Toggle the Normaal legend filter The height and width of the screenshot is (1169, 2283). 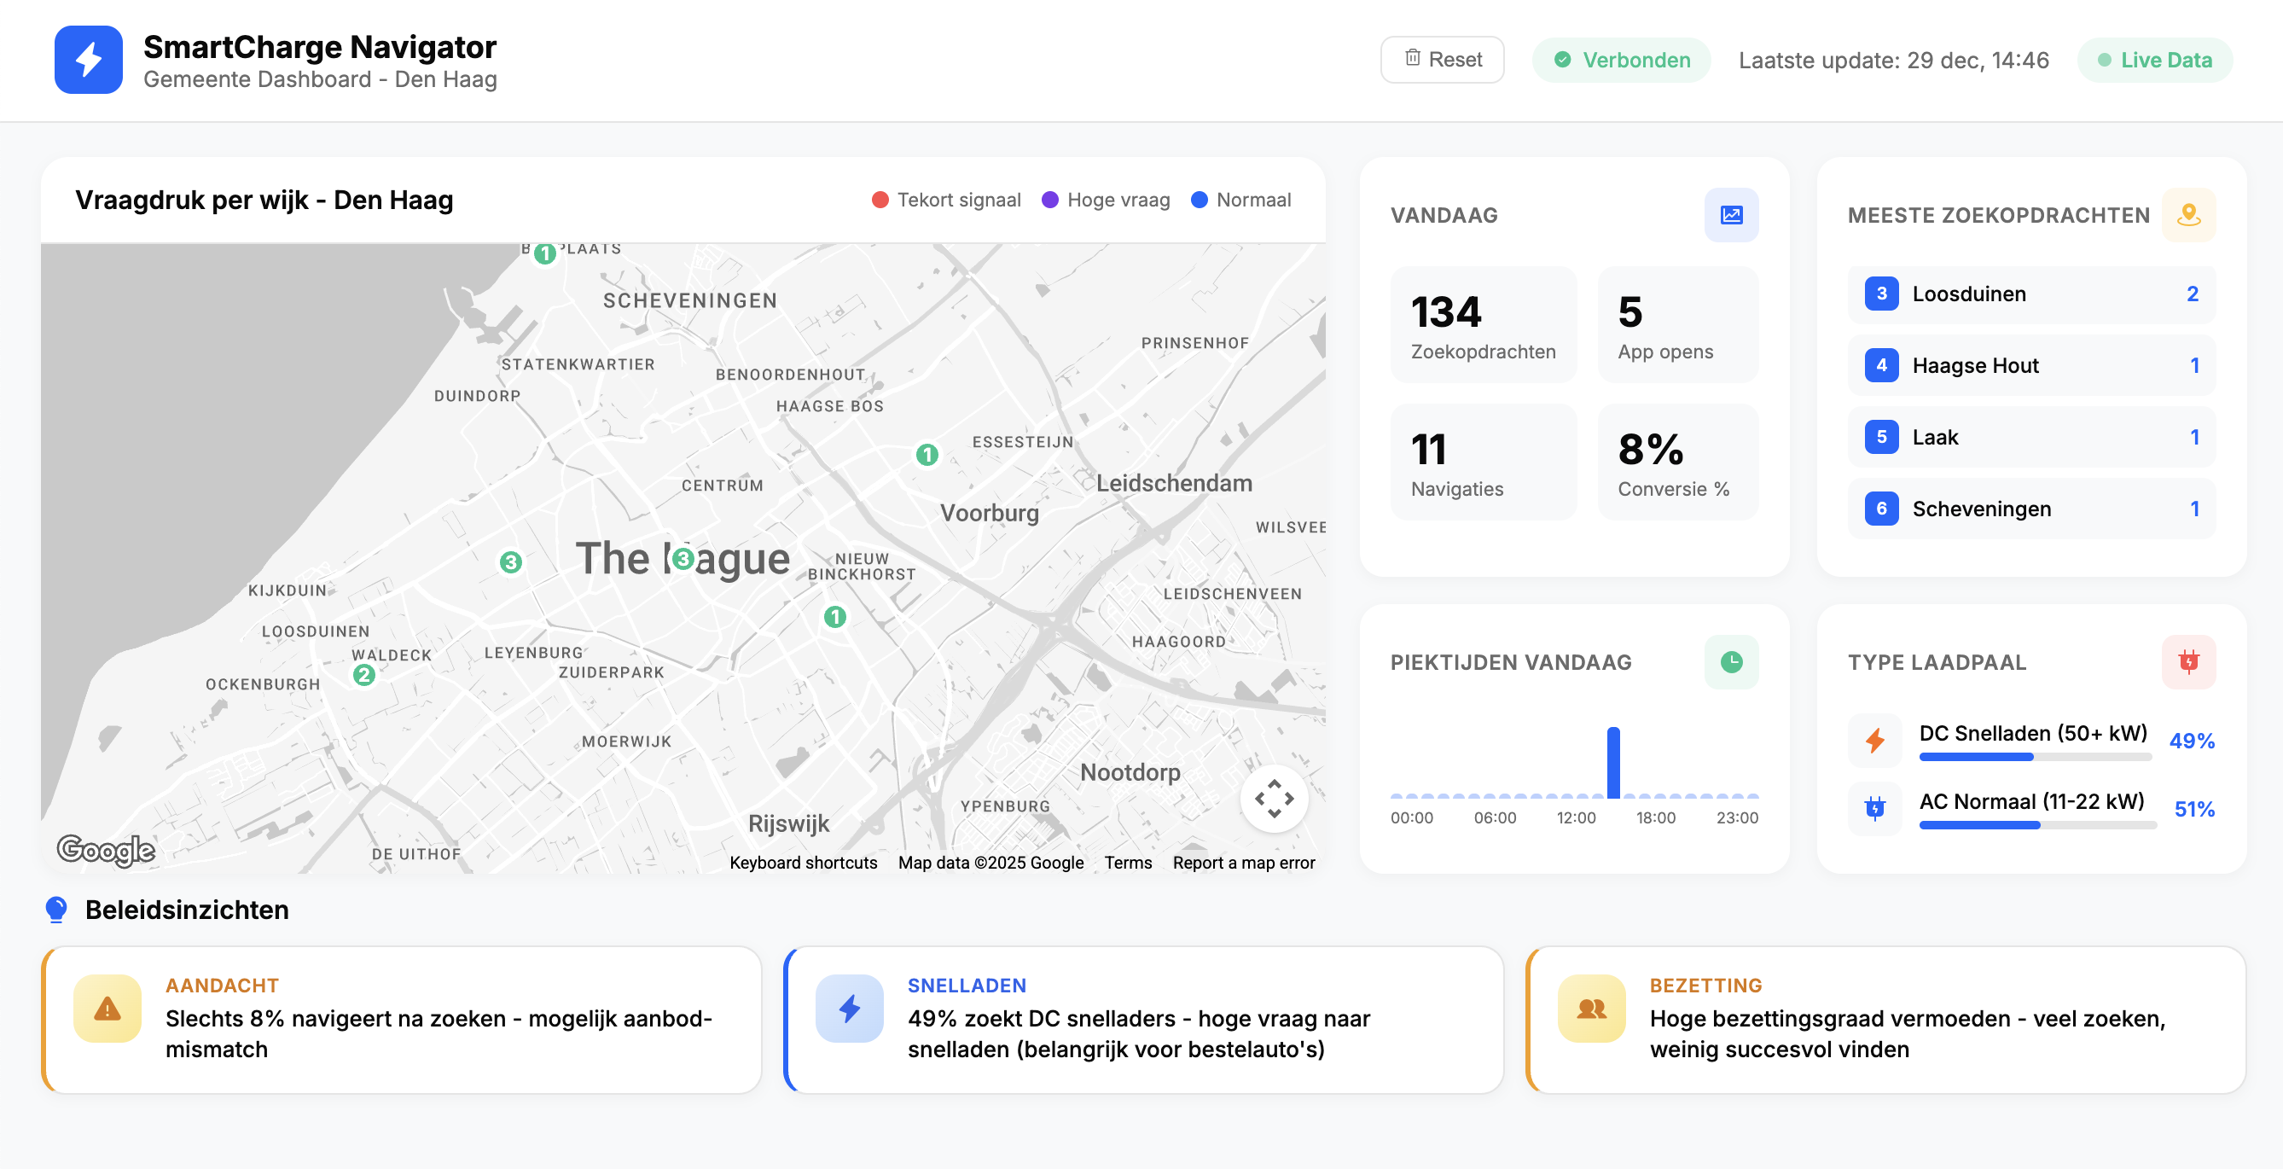point(1240,200)
